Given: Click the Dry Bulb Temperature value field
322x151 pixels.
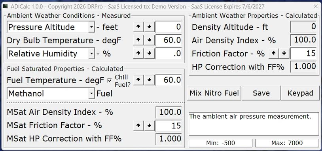Looking at the screenshot, I should 169,40.
